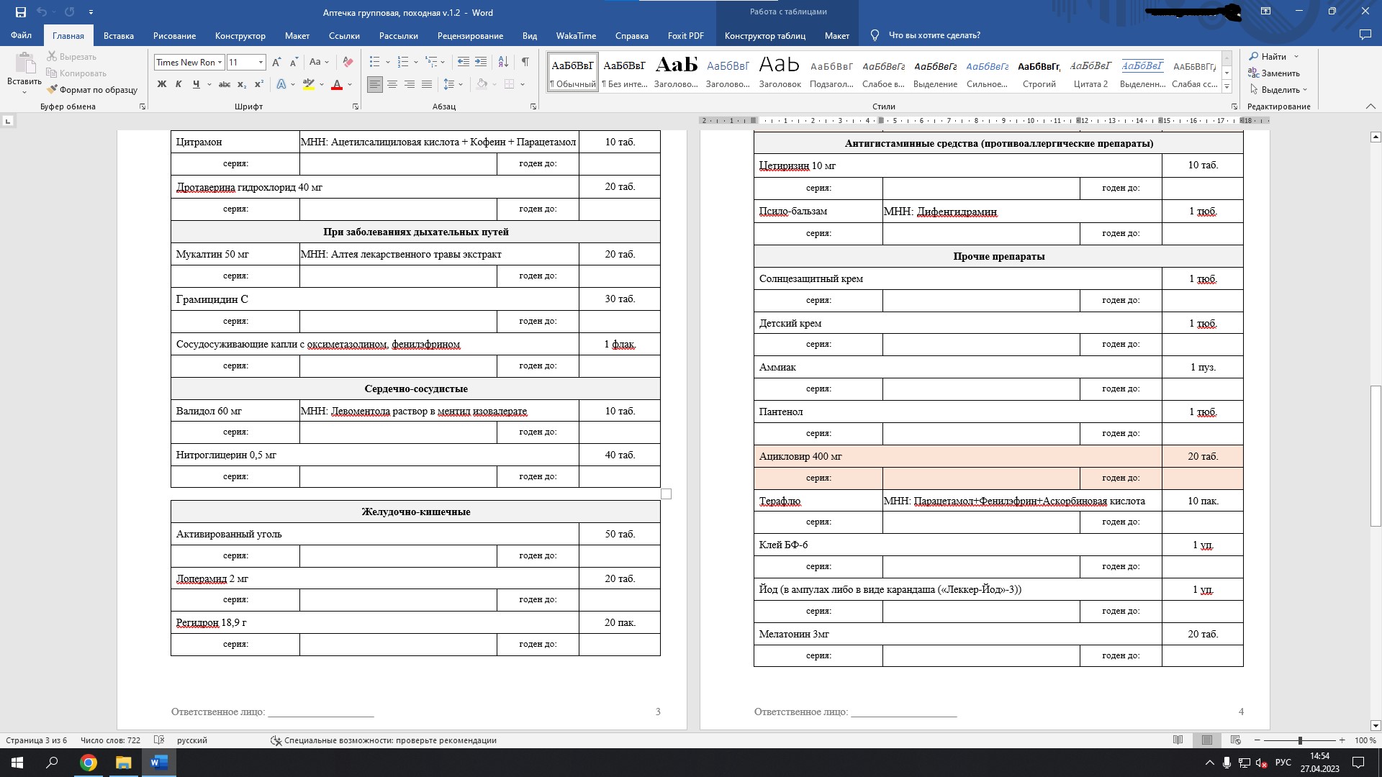Switch to Web Layout view in status bar

(1236, 740)
